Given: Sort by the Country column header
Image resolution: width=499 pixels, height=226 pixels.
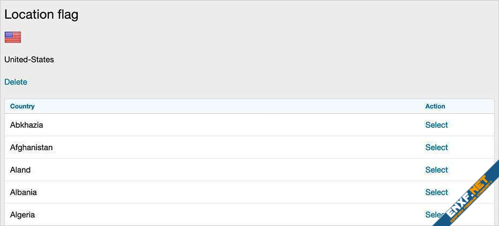Looking at the screenshot, I should click(x=22, y=106).
